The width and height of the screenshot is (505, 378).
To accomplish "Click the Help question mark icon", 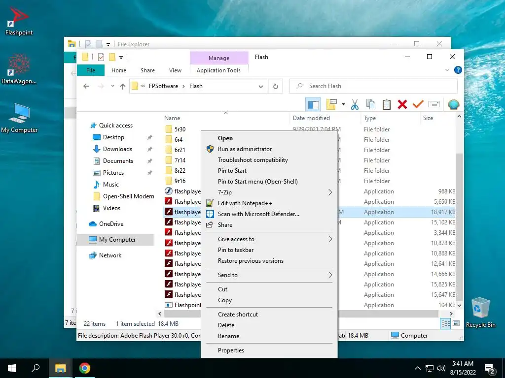I will [458, 70].
